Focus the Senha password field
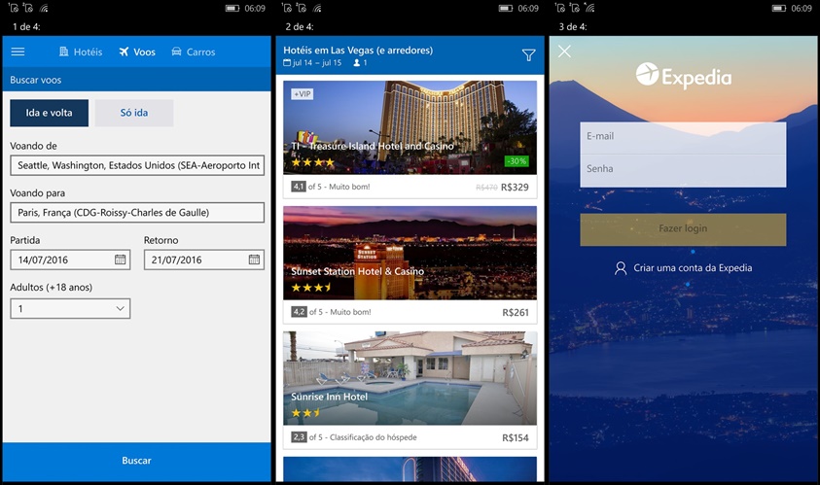This screenshot has width=820, height=485. (x=683, y=170)
